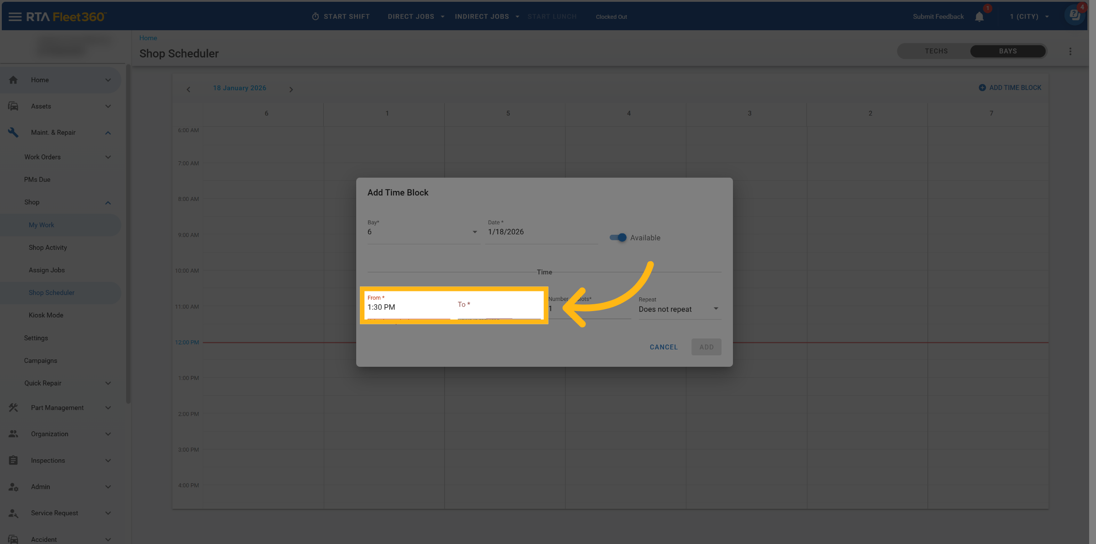The width and height of the screenshot is (1096, 544).
Task: Open Shop Activity in sidebar
Action: pos(47,248)
